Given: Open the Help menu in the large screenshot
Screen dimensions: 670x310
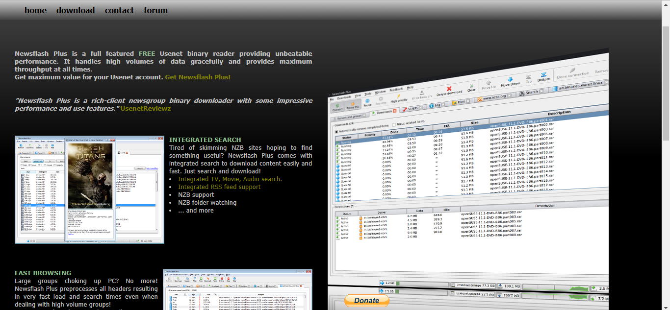Looking at the screenshot, I should pyautogui.click(x=410, y=87).
